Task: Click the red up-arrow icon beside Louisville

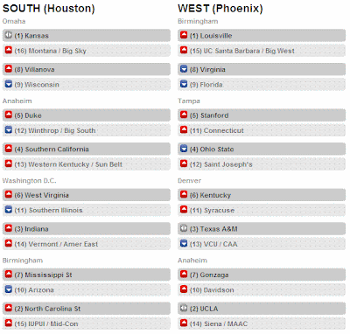Action: (184, 35)
